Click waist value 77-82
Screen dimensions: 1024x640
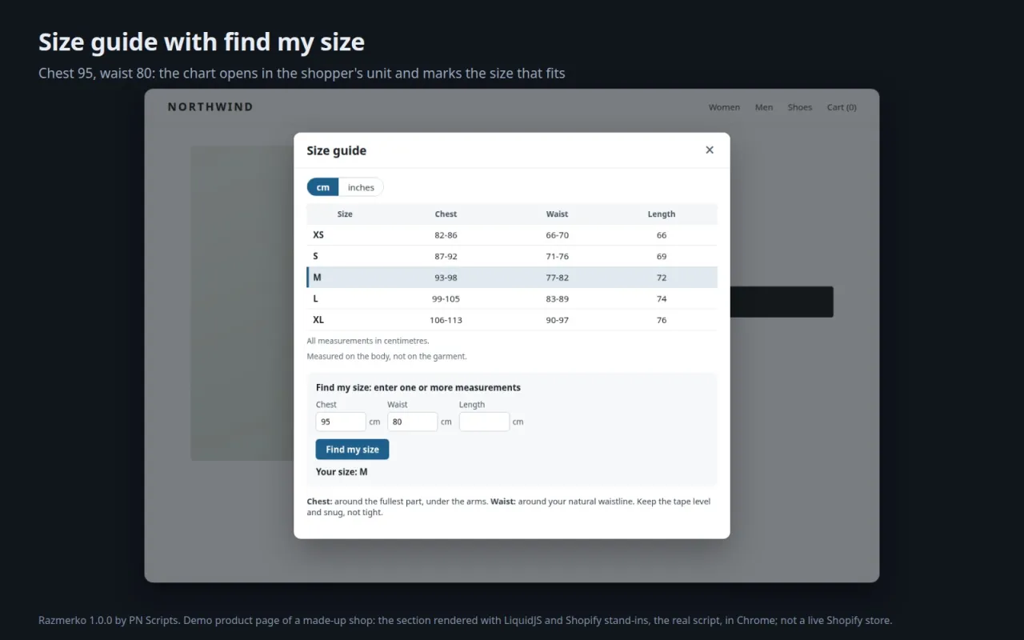point(557,278)
